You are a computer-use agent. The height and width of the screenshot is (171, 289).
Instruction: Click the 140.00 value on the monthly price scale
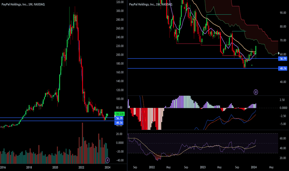click(x=120, y=81)
